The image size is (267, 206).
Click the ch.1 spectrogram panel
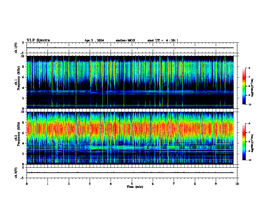tap(132, 82)
